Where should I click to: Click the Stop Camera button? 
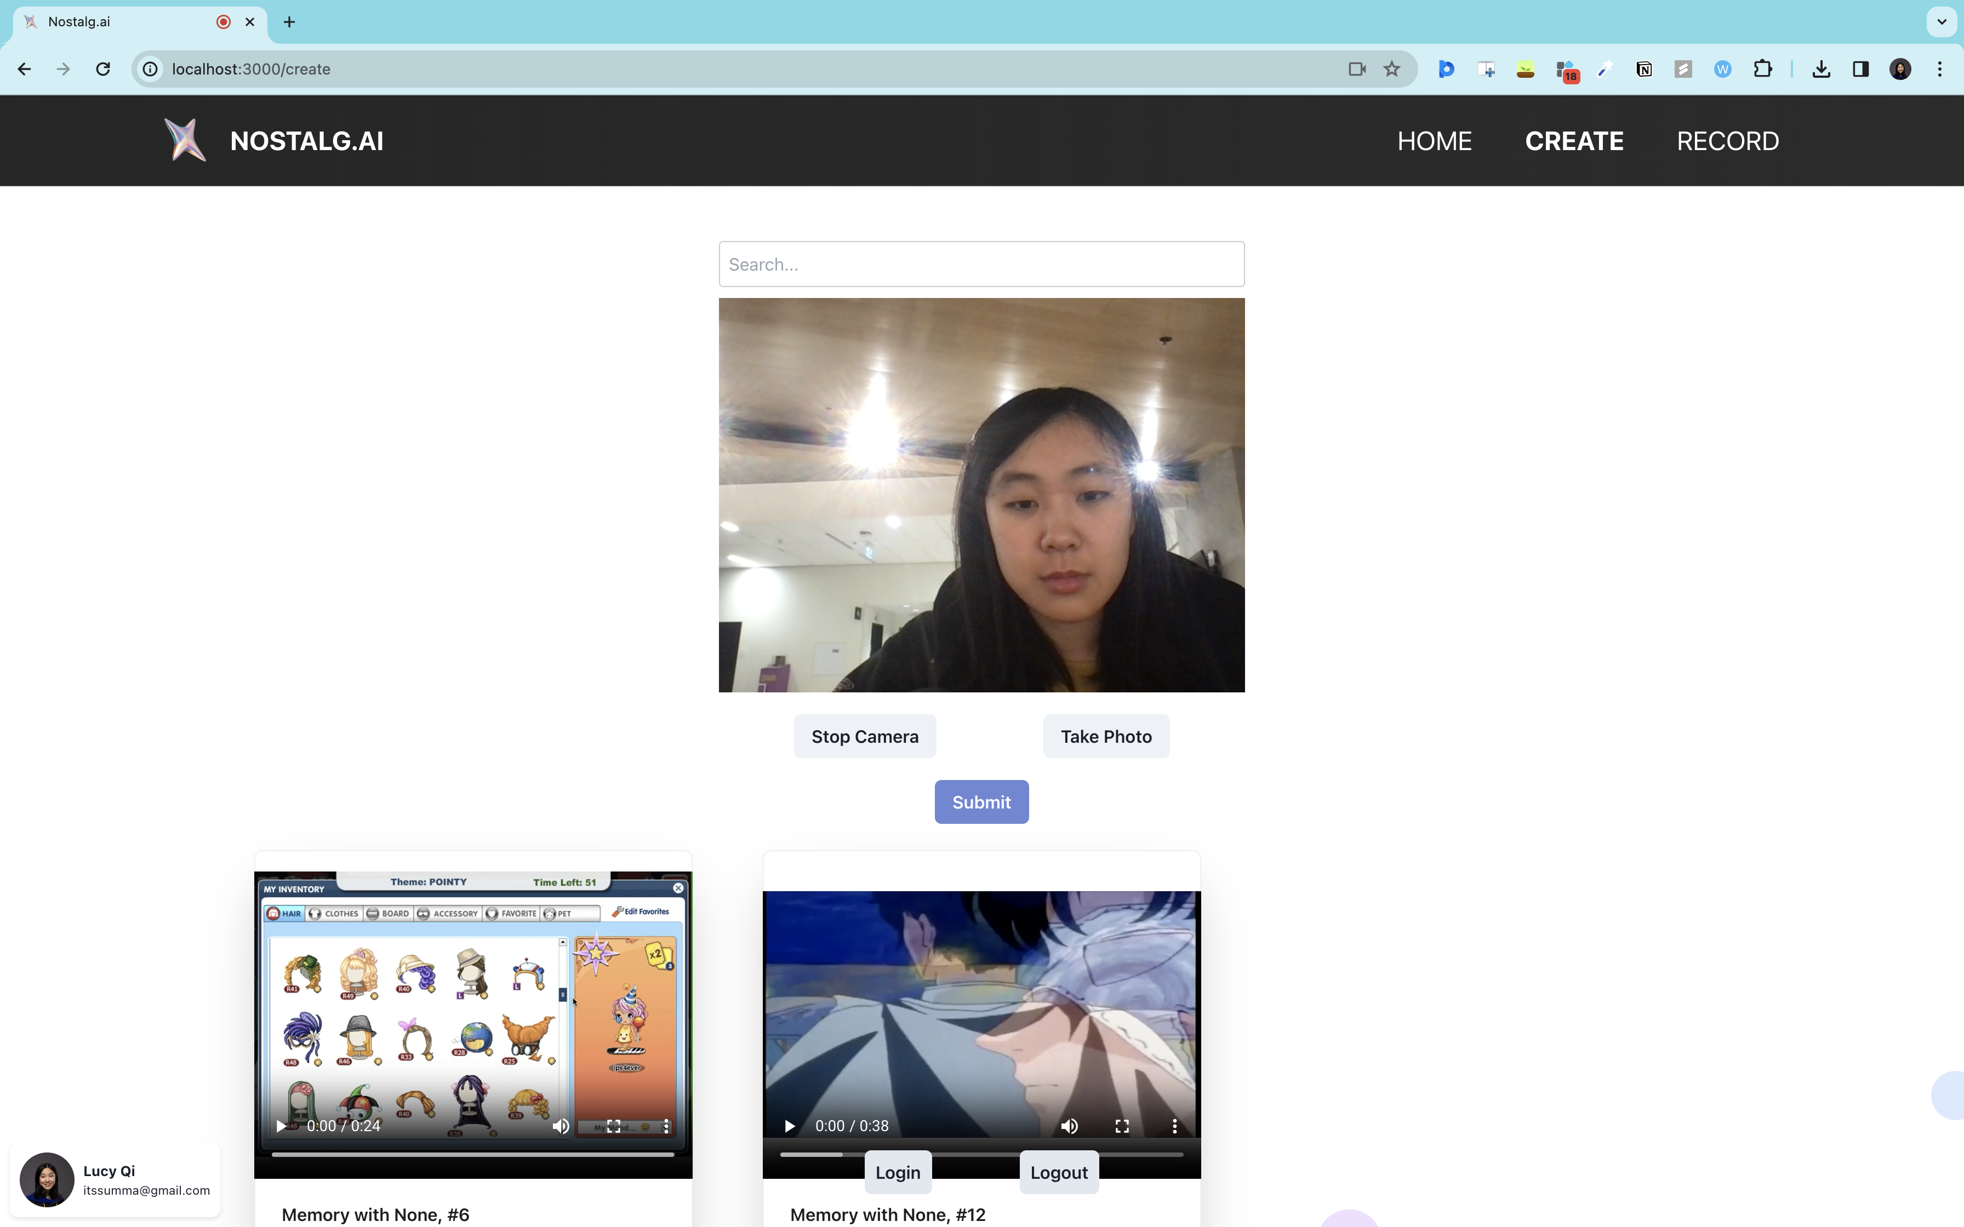864,736
